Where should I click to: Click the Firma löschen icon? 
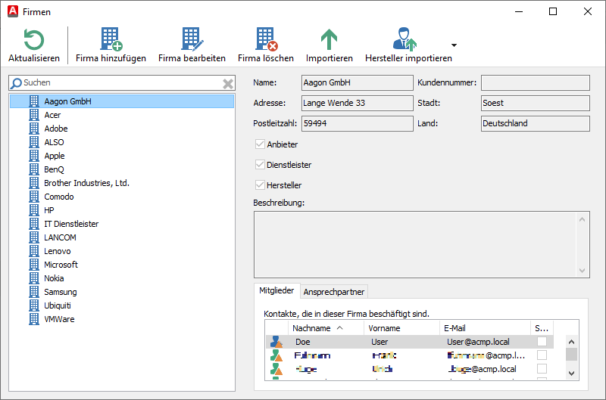[x=265, y=40]
